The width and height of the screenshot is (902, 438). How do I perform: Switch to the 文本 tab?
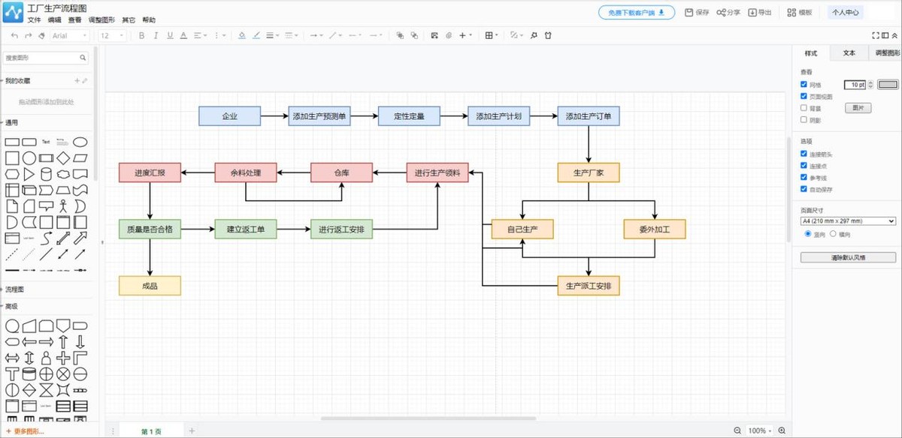(x=849, y=53)
